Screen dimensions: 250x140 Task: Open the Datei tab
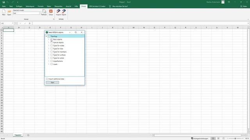(4, 6)
